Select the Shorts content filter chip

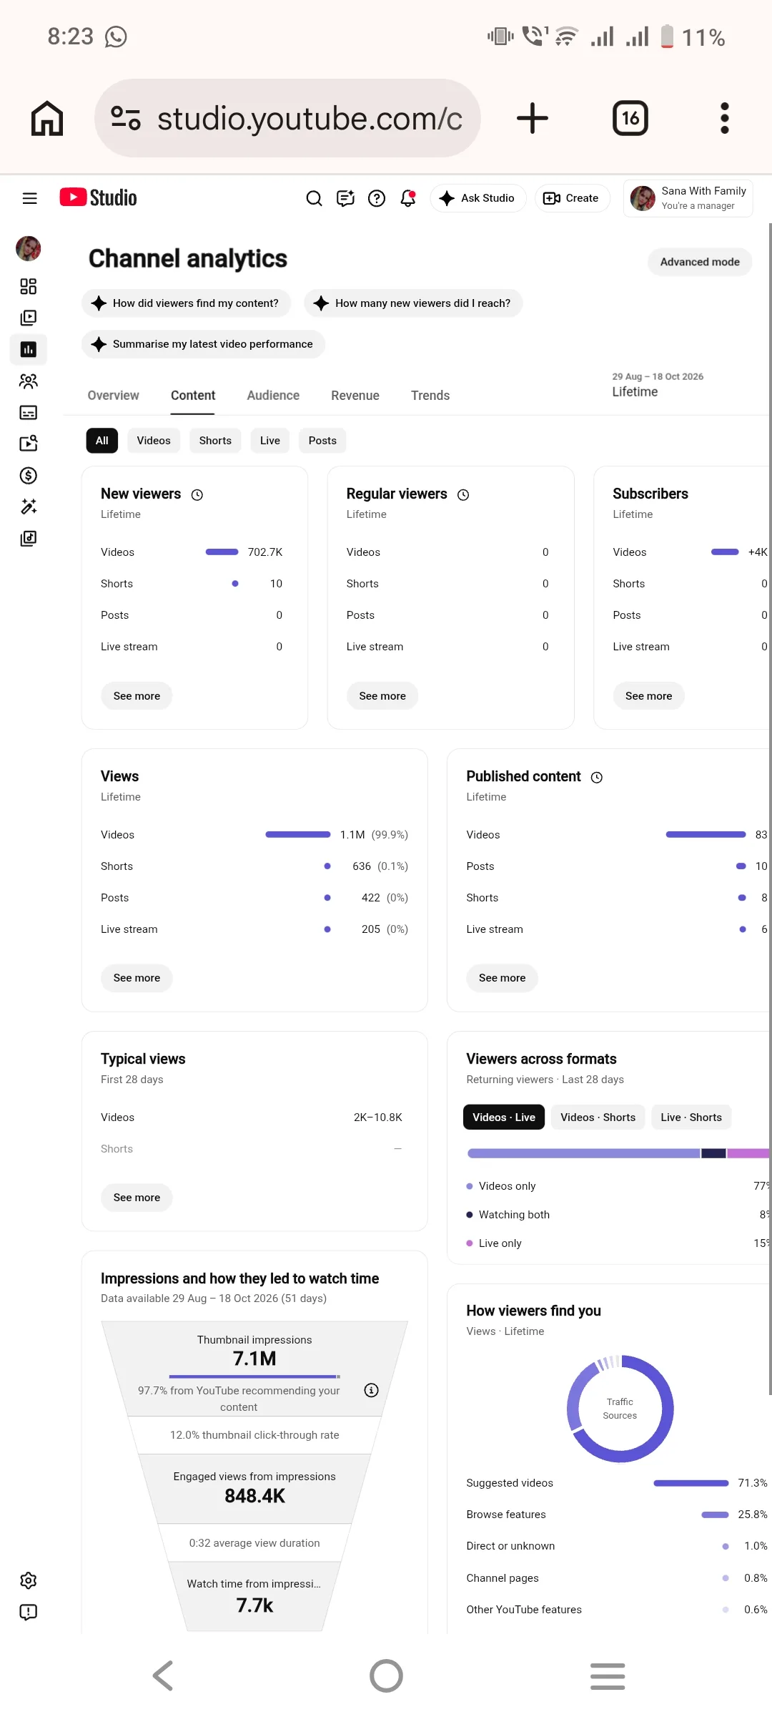click(x=215, y=441)
